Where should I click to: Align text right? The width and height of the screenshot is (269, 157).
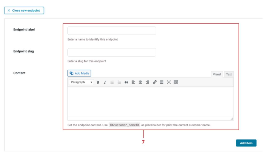pyautogui.click(x=147, y=82)
